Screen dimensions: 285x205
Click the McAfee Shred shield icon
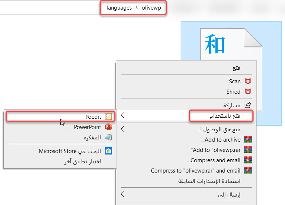coord(248,92)
